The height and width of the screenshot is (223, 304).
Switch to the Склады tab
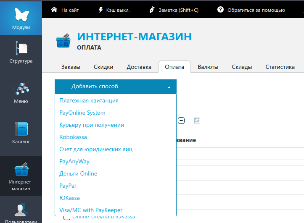tap(242, 67)
